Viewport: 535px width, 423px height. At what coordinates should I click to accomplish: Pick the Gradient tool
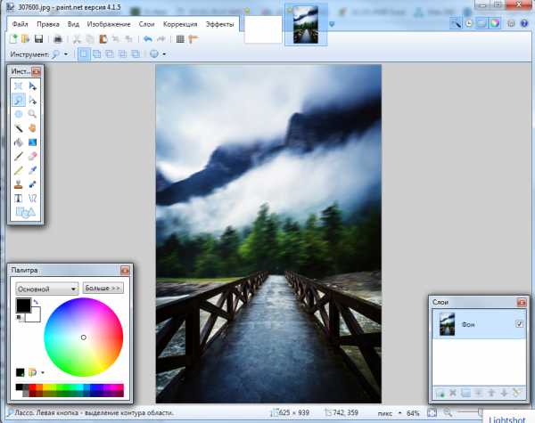pyautogui.click(x=33, y=142)
